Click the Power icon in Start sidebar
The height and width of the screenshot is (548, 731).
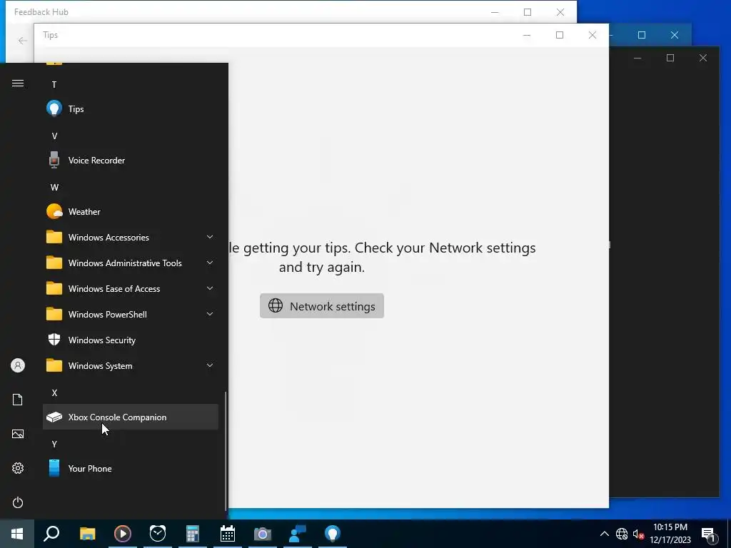[x=18, y=502]
